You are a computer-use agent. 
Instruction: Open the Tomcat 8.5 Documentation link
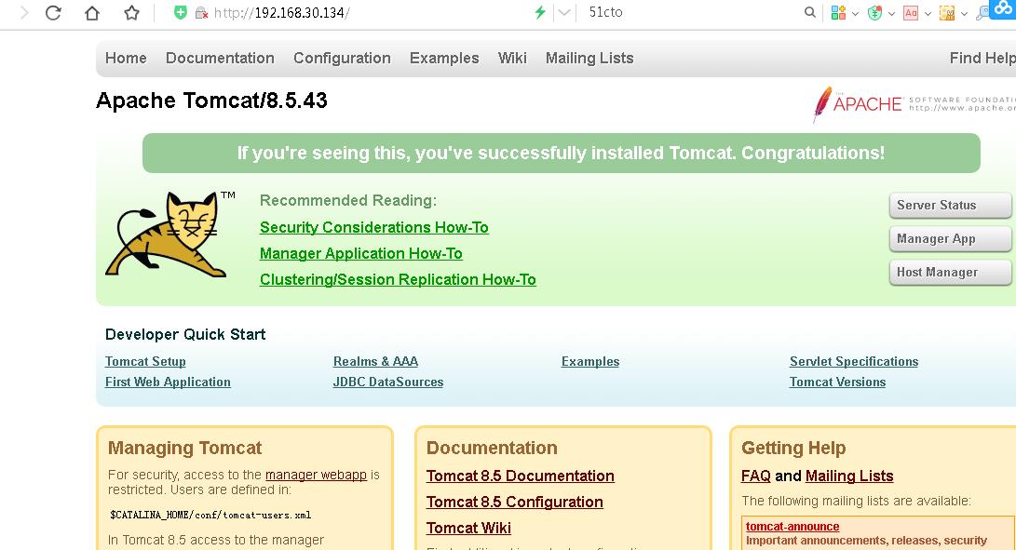521,476
